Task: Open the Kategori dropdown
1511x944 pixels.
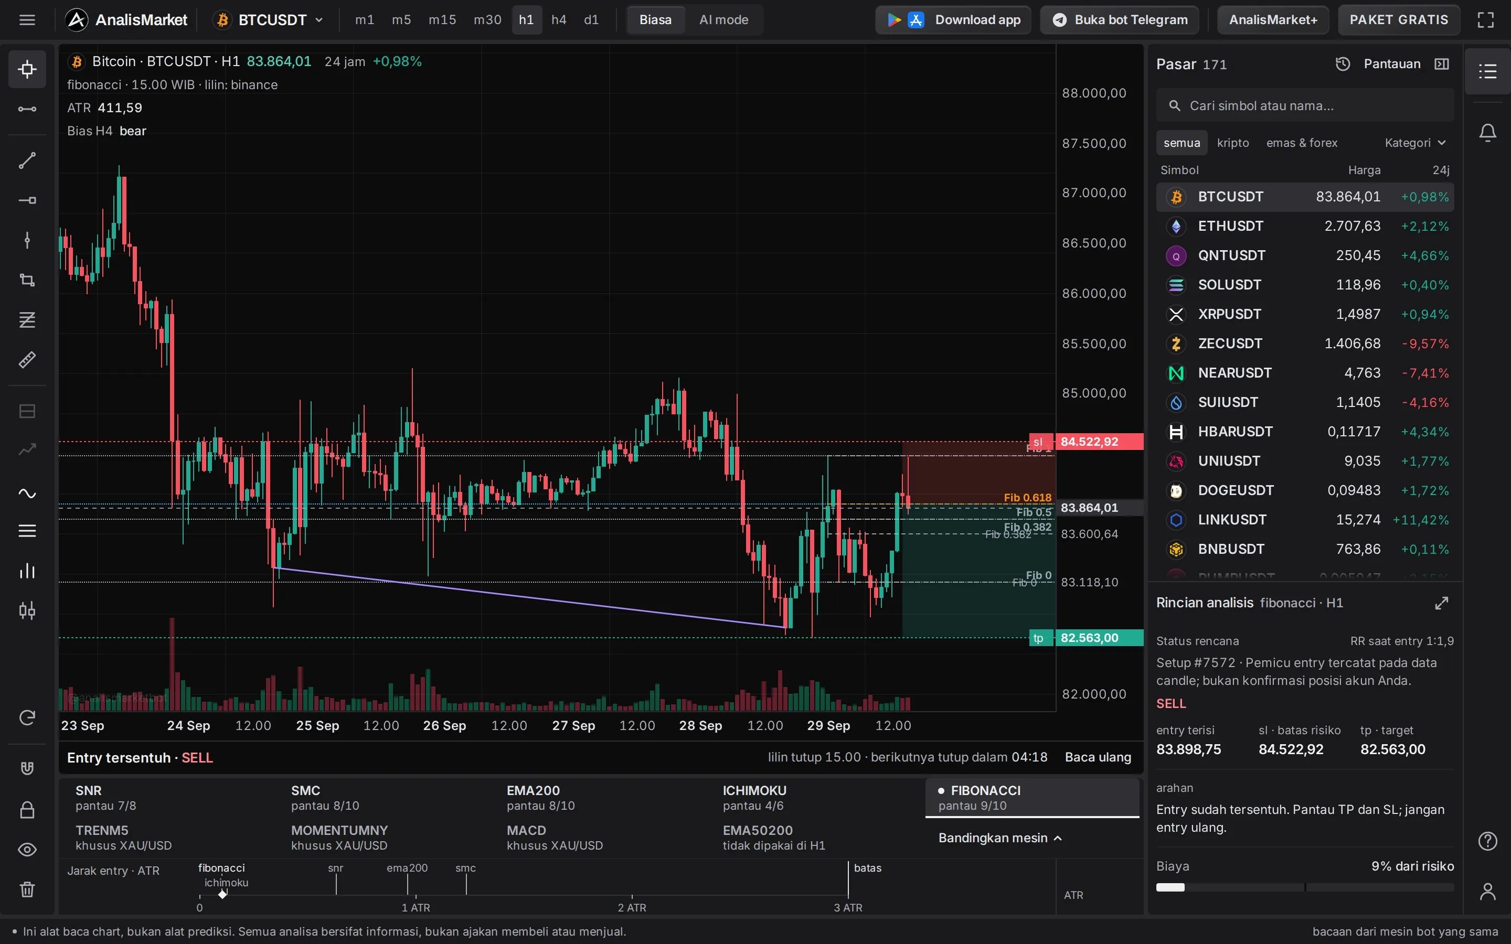Action: click(x=1416, y=143)
